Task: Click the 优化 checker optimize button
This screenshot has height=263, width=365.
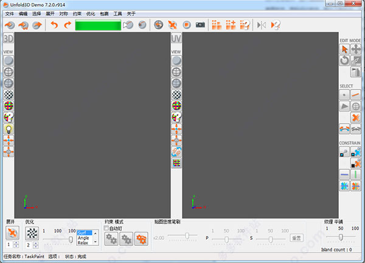Action: (x=32, y=233)
